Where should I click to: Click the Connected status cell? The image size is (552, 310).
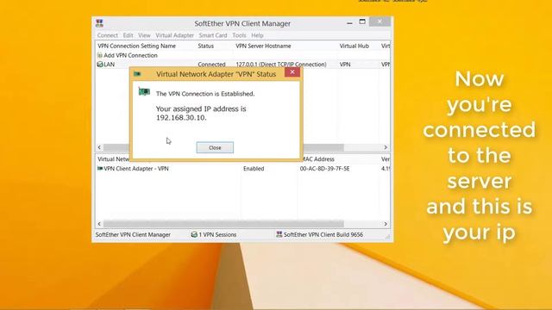[x=211, y=65]
